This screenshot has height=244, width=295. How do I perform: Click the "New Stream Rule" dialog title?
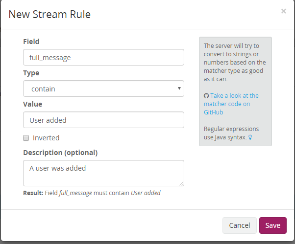[49, 14]
